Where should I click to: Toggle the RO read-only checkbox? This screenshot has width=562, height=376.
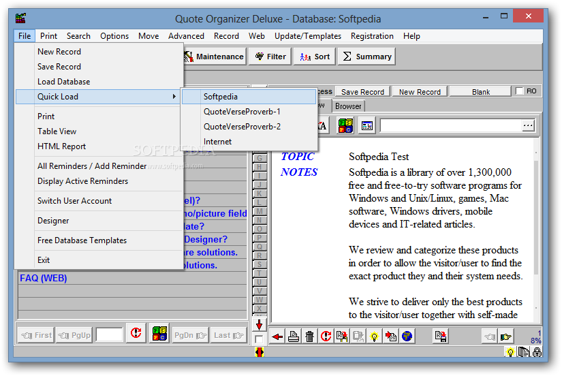[x=519, y=91]
